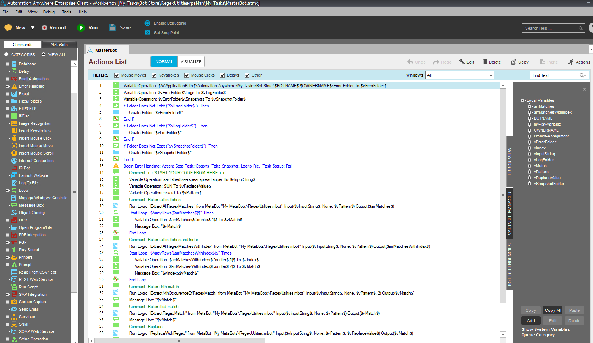The image size is (593, 343).
Task: Click the Record button icon
Action: point(44,27)
